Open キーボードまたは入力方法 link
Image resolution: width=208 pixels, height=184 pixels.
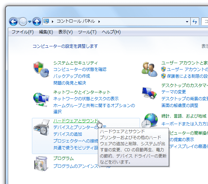[185, 124]
